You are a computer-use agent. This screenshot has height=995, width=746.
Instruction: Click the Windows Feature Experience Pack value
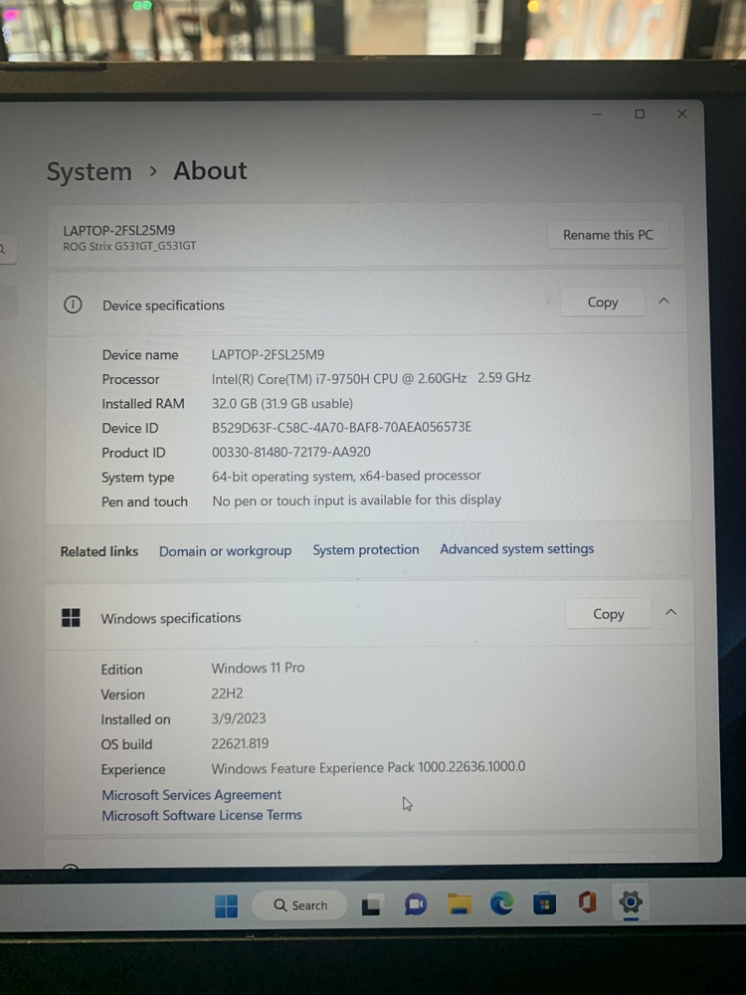coord(368,767)
